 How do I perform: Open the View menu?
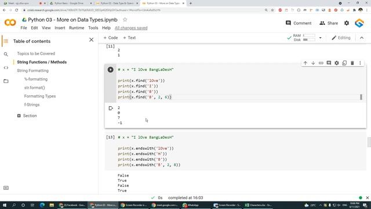(x=46, y=28)
